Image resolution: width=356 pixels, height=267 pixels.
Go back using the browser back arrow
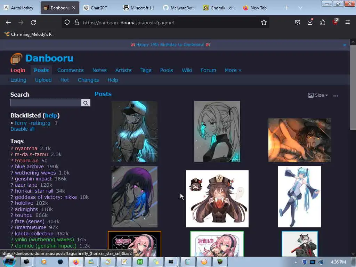(x=8, y=23)
